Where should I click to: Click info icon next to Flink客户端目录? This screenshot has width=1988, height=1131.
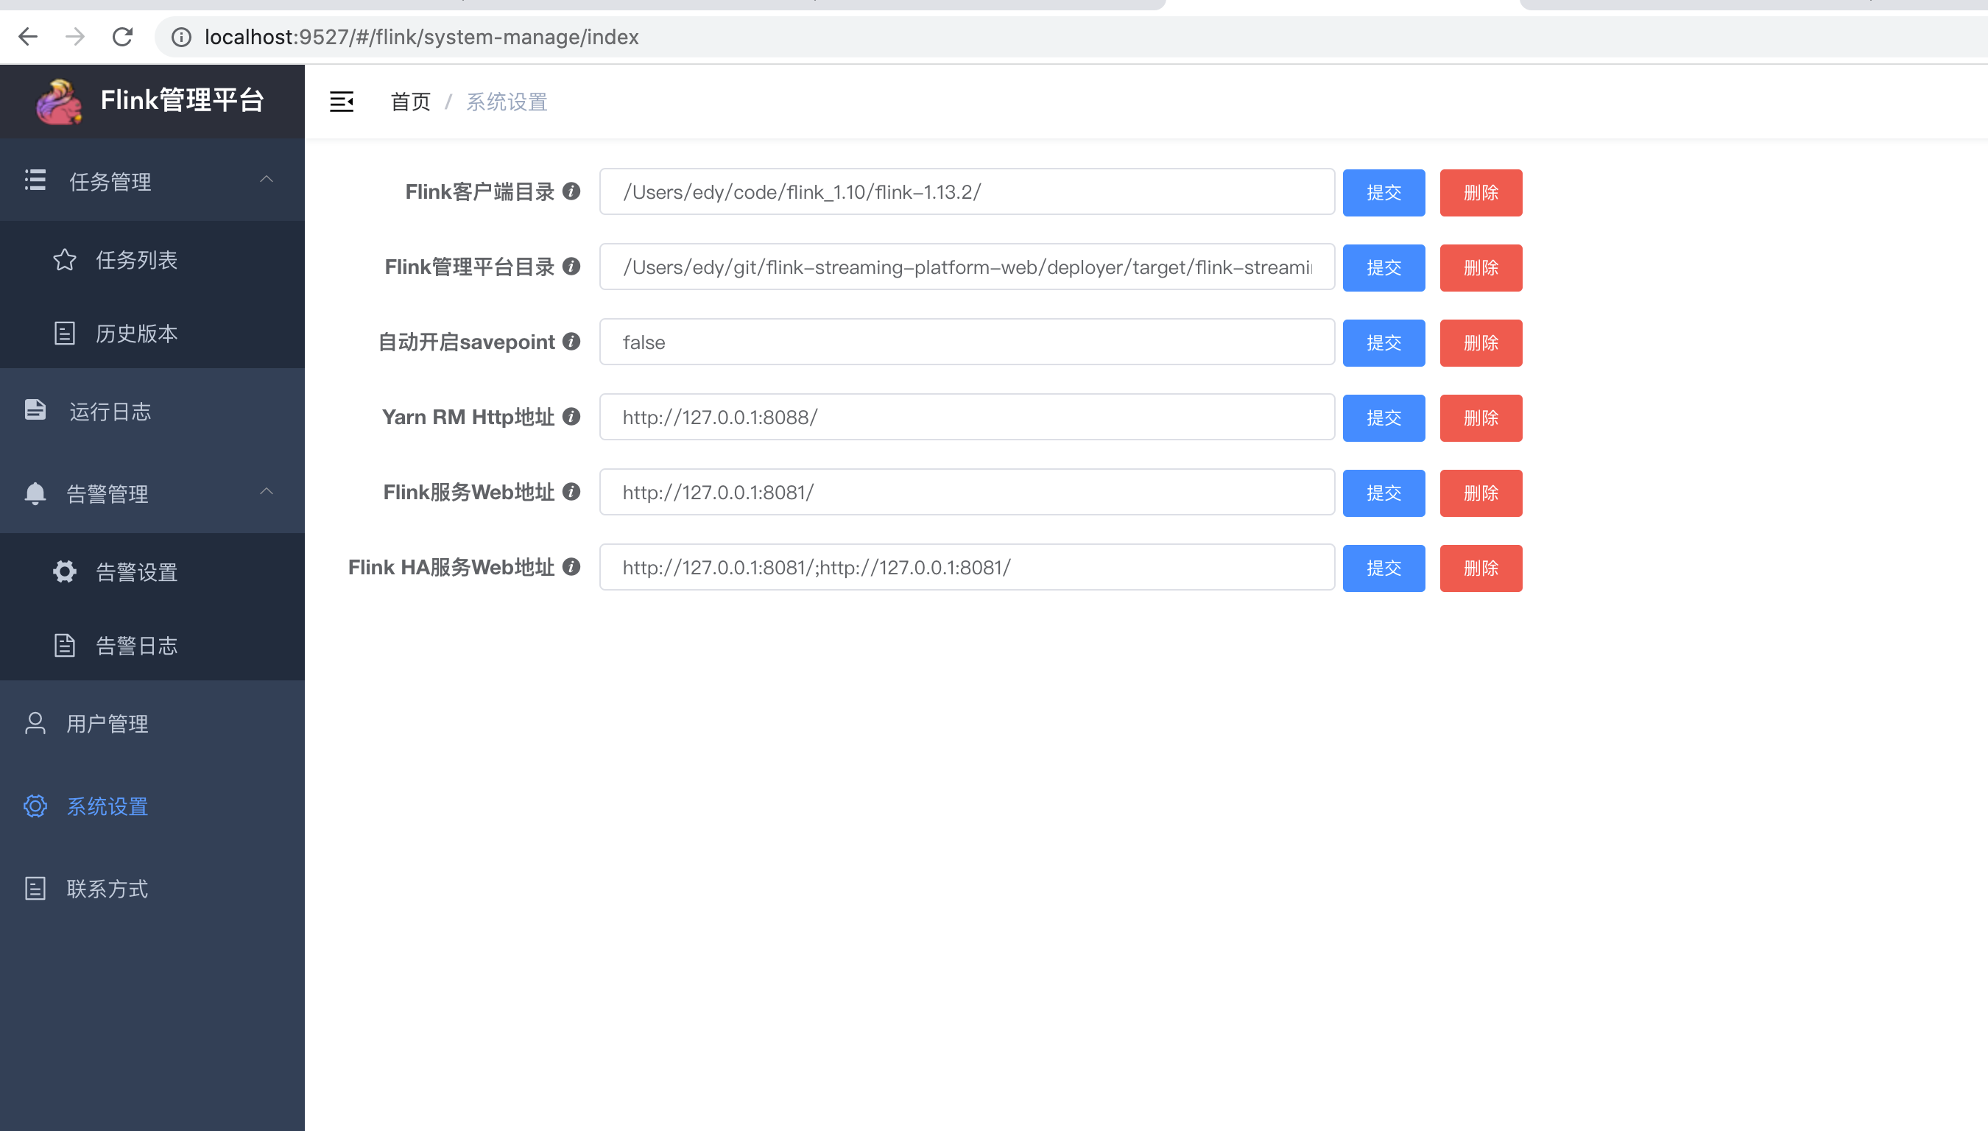[x=571, y=191]
